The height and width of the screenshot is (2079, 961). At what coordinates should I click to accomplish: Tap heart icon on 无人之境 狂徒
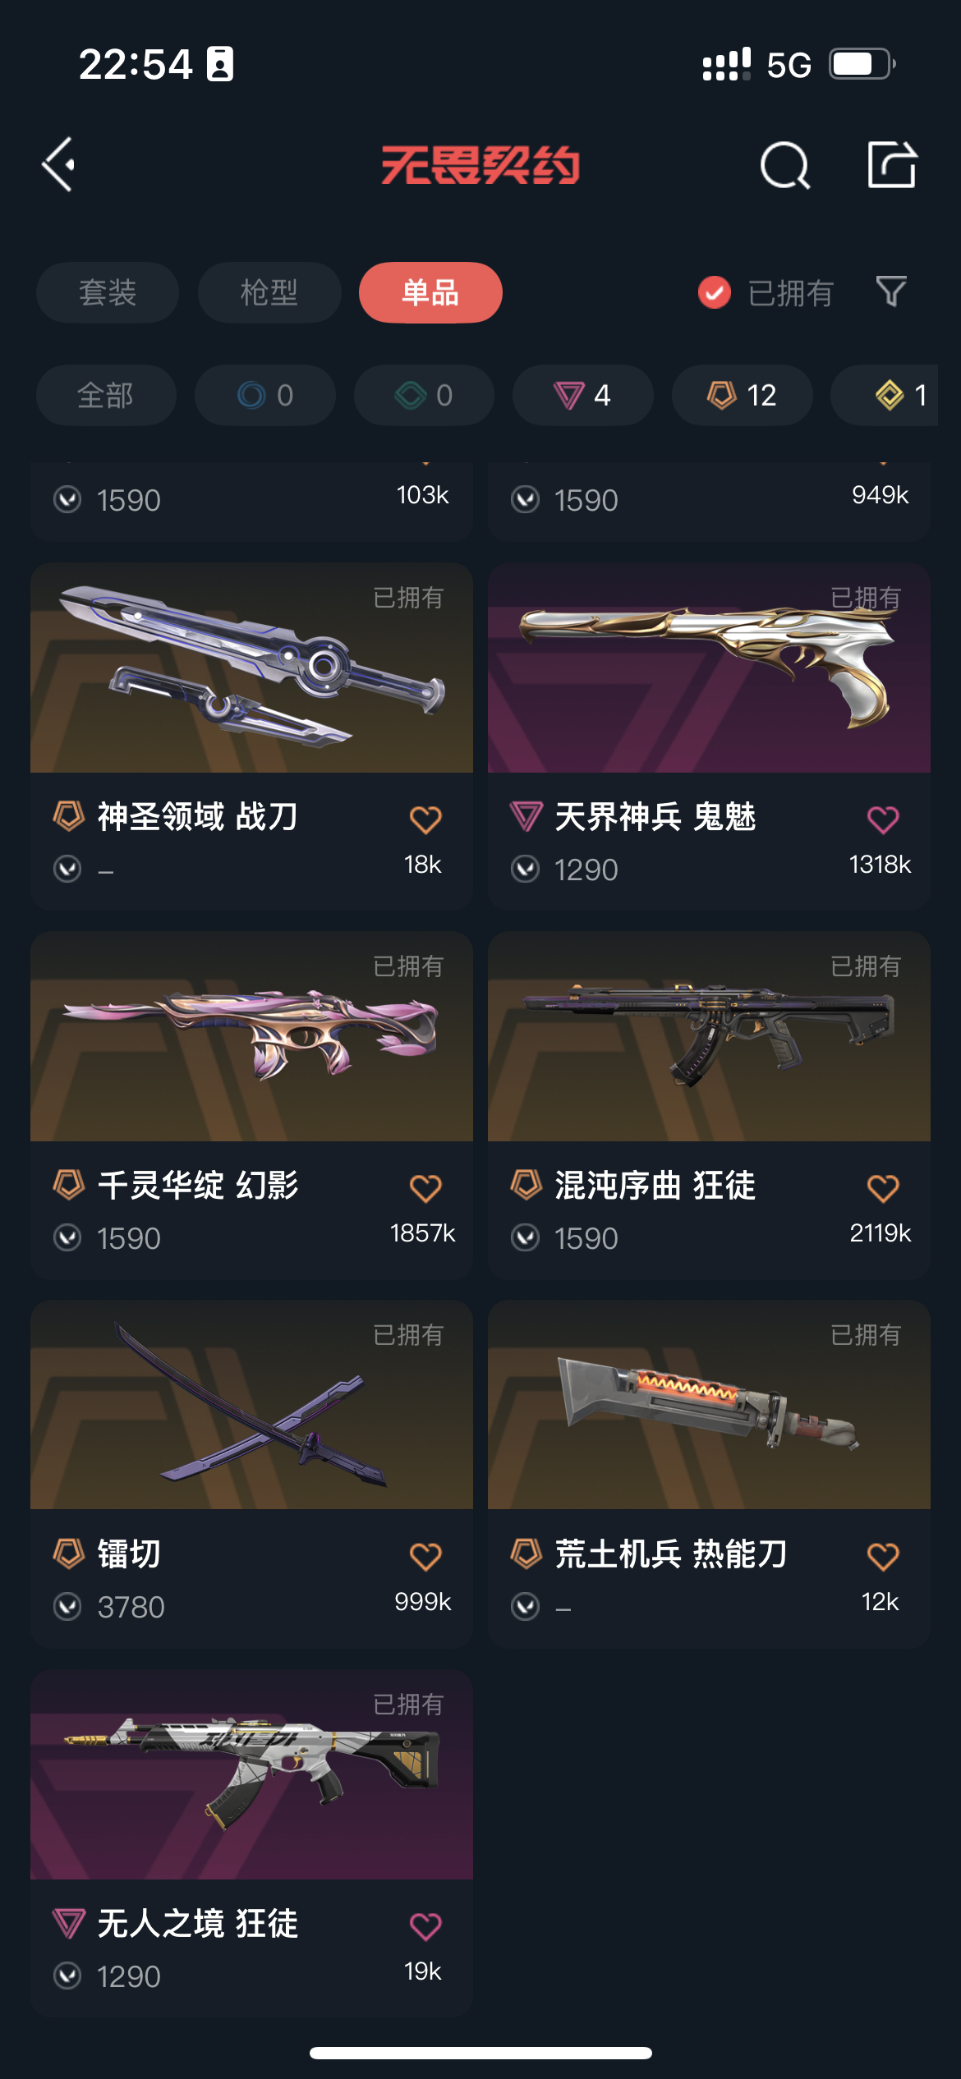(x=425, y=1925)
